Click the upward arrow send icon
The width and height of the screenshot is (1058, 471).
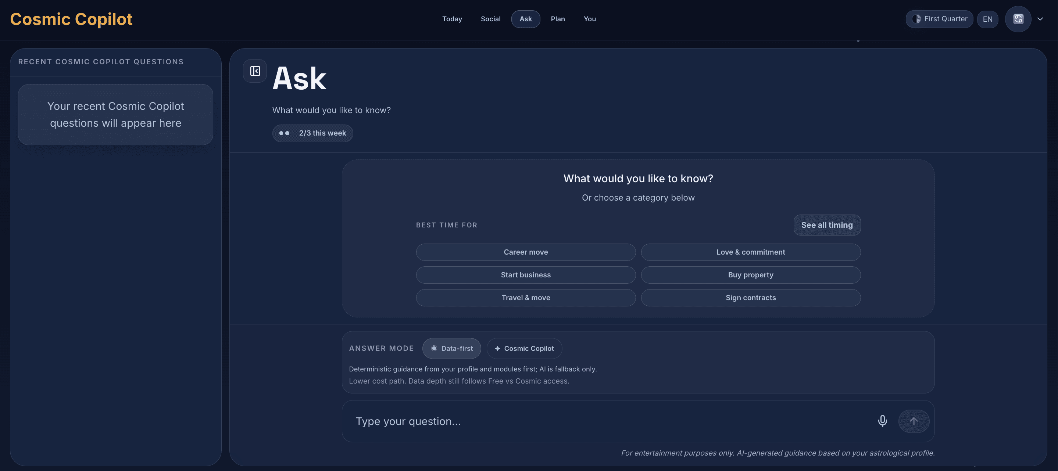click(x=914, y=421)
